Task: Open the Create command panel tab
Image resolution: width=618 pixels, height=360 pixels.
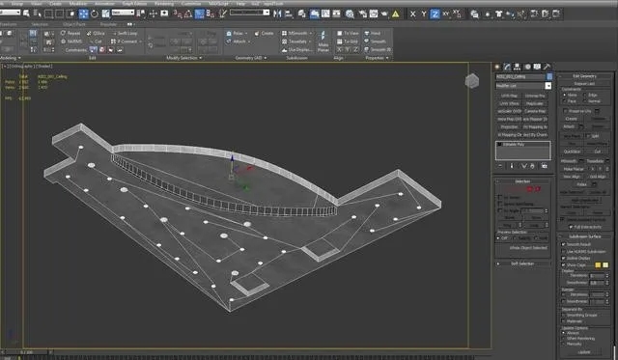Action: pyautogui.click(x=497, y=67)
